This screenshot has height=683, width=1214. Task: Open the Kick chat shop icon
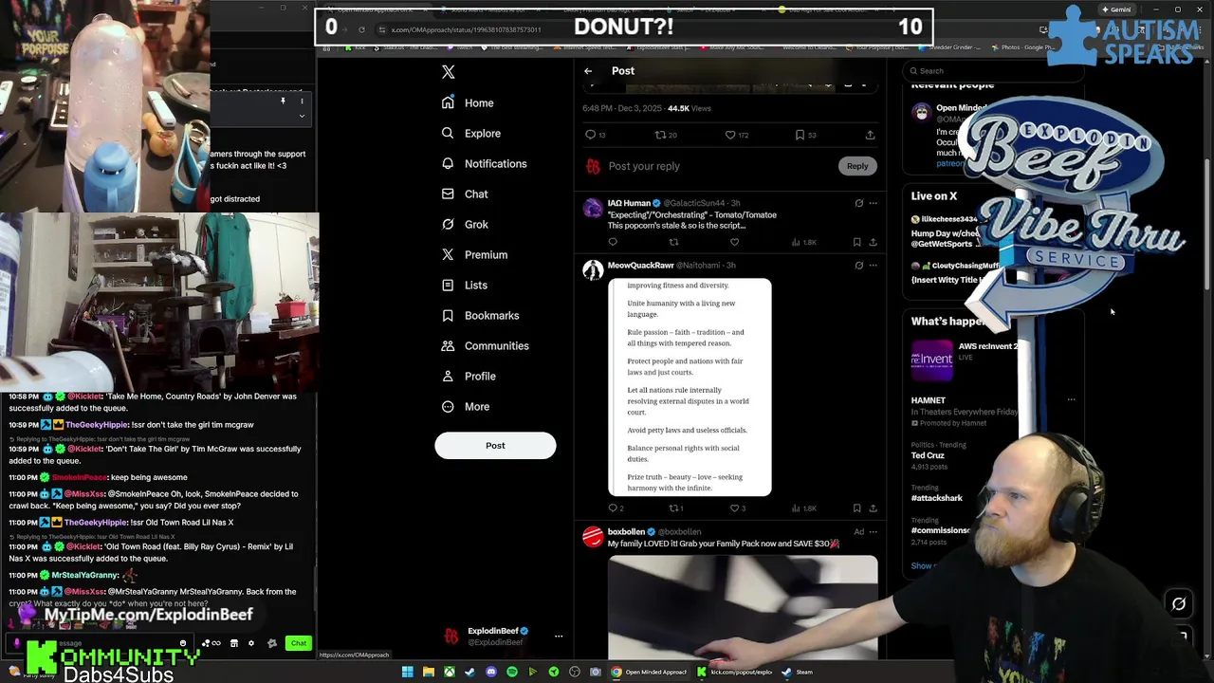[x=234, y=643]
